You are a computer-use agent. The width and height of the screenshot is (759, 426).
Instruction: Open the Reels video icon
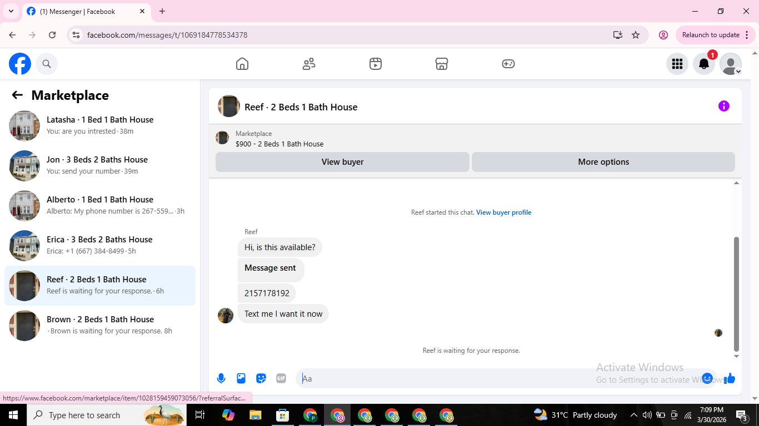click(x=376, y=64)
